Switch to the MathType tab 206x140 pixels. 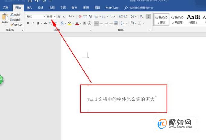(x=112, y=8)
